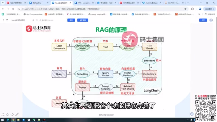Select the pencil edit tool
The image size is (217, 122).
coord(17,115)
